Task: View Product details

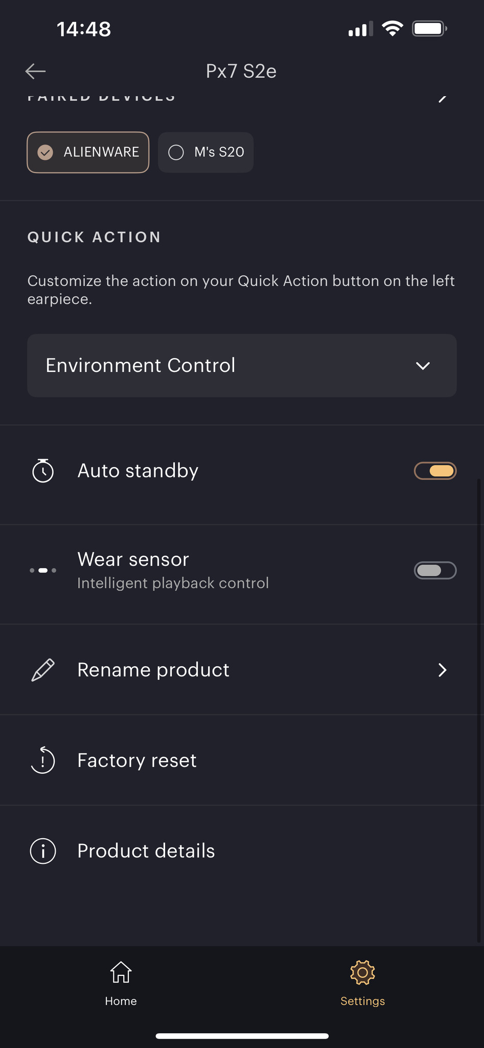Action: point(146,851)
